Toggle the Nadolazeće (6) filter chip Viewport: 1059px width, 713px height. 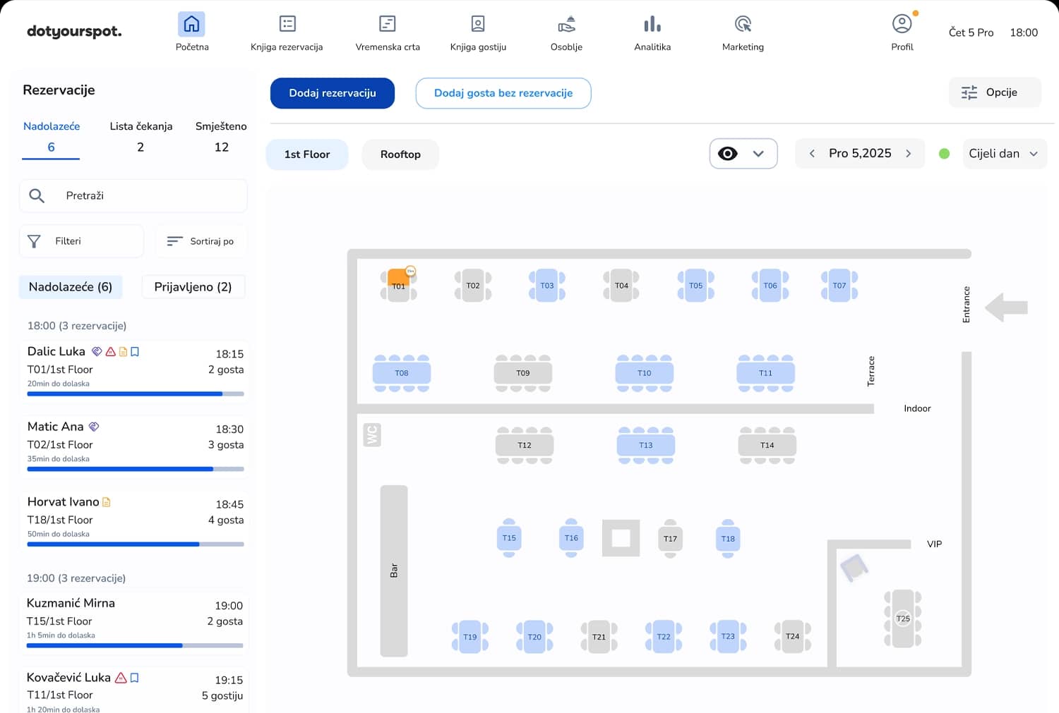tap(71, 287)
